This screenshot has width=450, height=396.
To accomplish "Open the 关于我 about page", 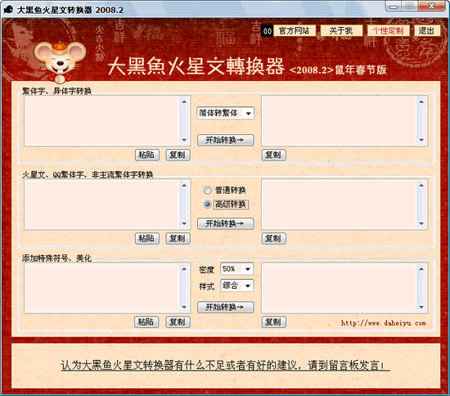I will [x=341, y=30].
